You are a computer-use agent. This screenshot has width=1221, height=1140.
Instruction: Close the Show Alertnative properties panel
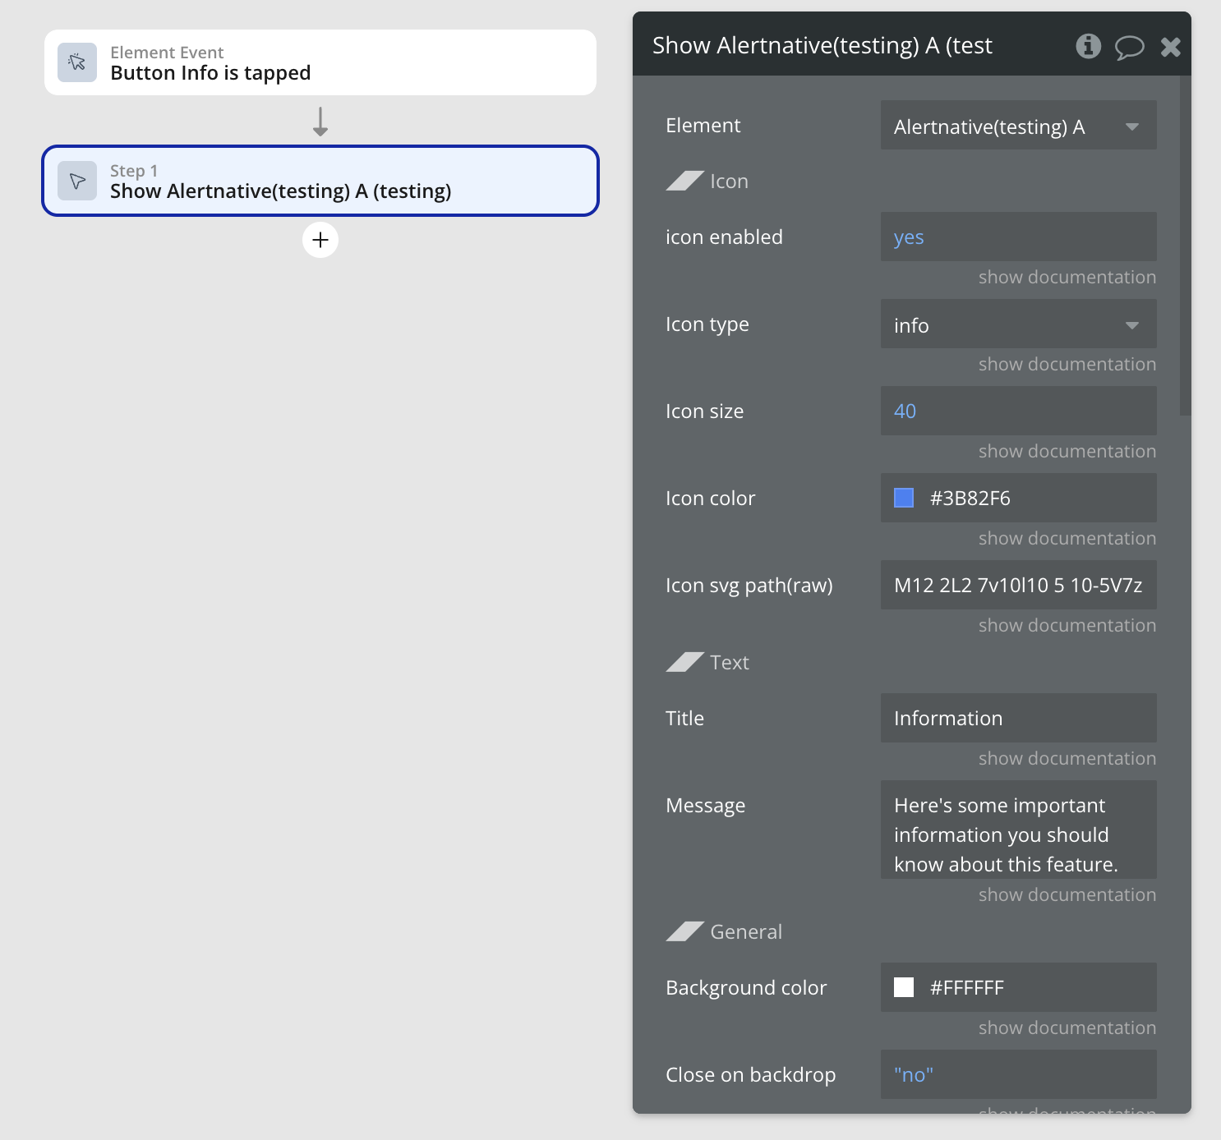[x=1170, y=47]
